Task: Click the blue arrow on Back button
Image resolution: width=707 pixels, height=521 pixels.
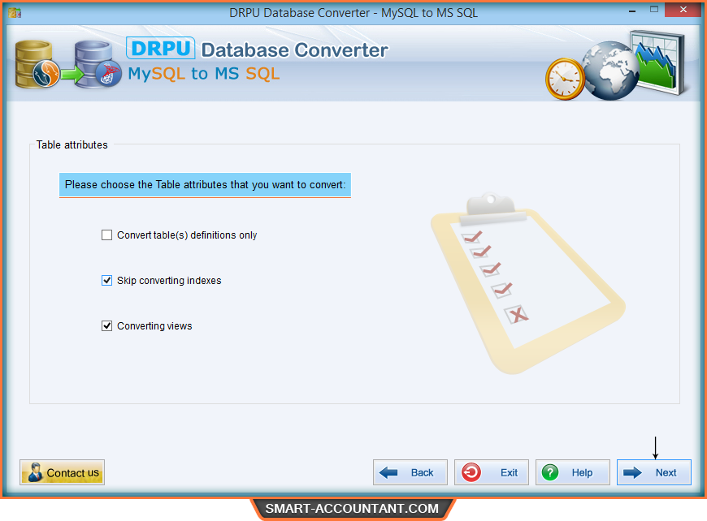Action: pyautogui.click(x=388, y=473)
